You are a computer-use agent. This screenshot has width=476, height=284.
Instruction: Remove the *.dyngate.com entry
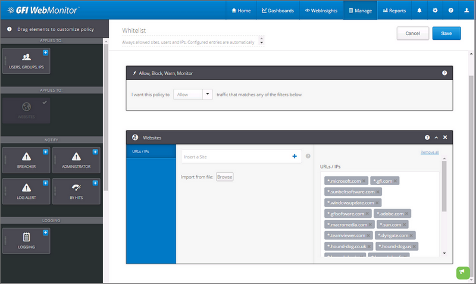[411, 235]
